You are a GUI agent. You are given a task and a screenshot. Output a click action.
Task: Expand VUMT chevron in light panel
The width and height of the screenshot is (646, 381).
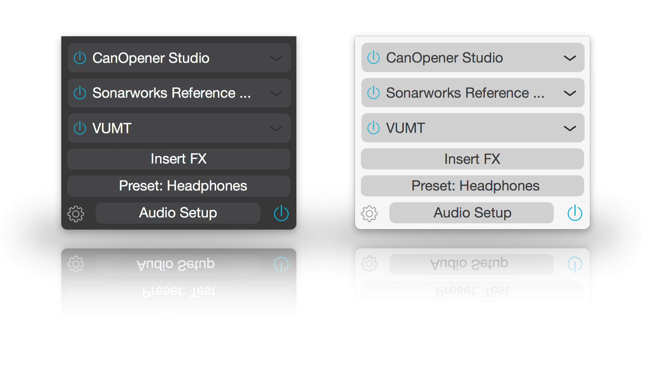pos(570,128)
